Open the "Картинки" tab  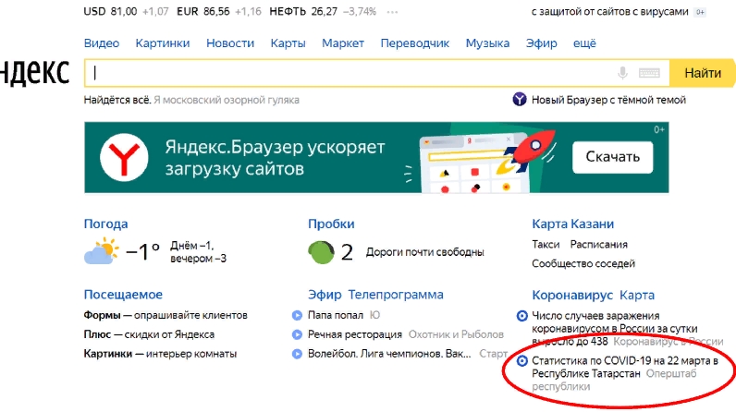(162, 43)
